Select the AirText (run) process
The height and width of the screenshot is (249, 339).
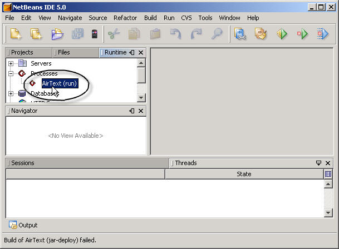pyautogui.click(x=60, y=83)
